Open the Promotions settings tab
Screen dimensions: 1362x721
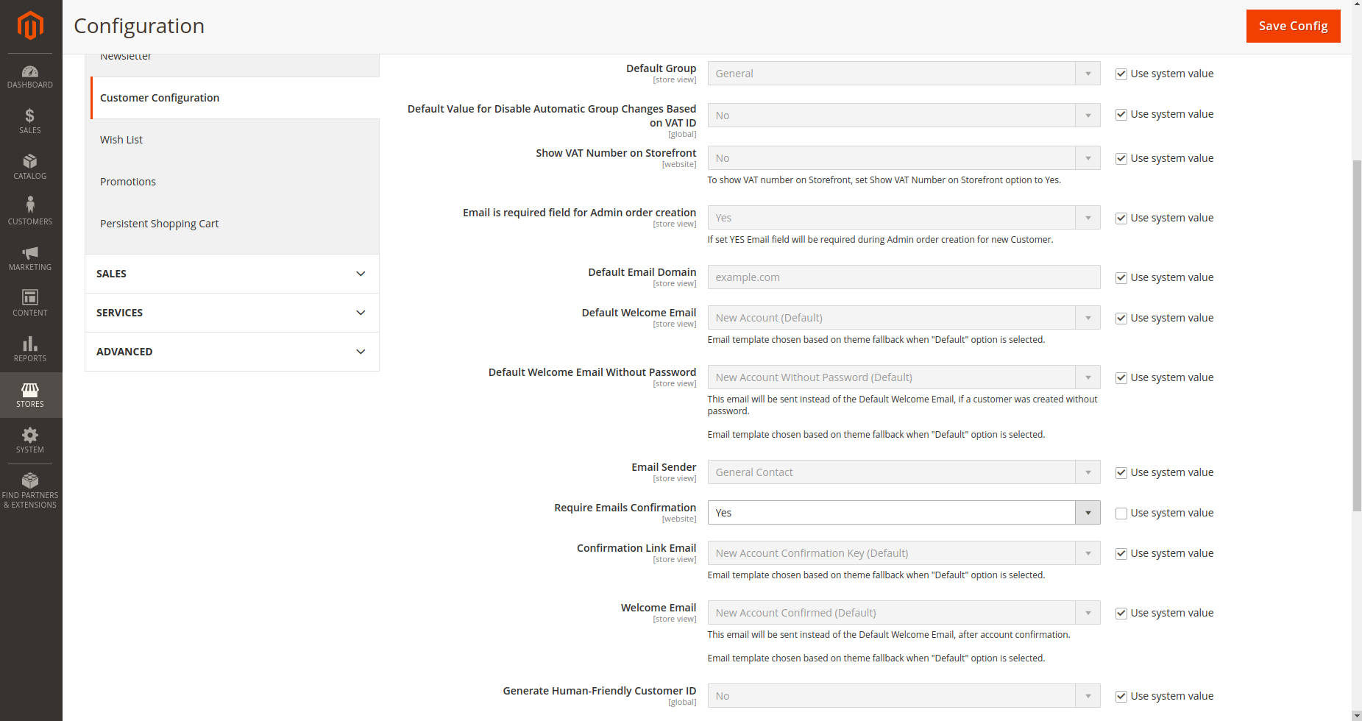pyautogui.click(x=232, y=182)
